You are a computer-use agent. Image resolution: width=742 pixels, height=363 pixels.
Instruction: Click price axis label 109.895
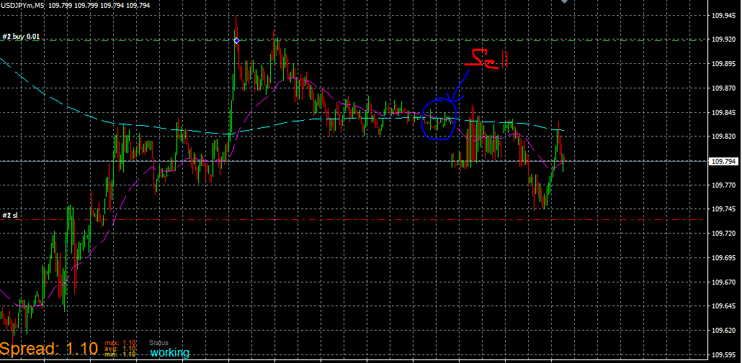(x=723, y=64)
